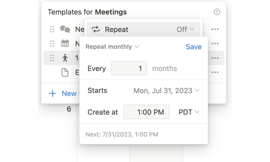Click the drag handle beside person template
270x162 pixels.
pyautogui.click(x=52, y=58)
